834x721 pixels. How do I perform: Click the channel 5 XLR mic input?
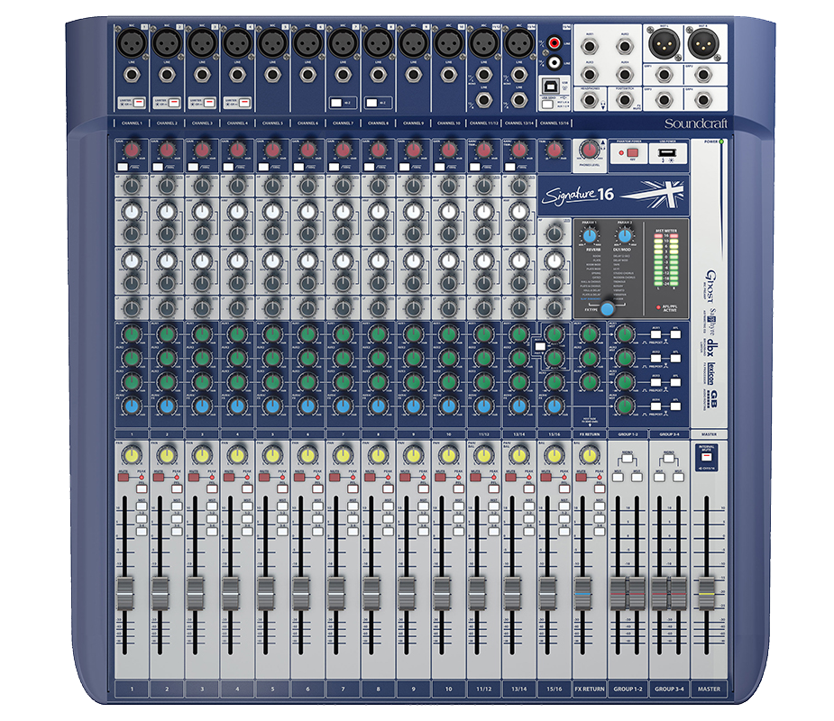[272, 43]
